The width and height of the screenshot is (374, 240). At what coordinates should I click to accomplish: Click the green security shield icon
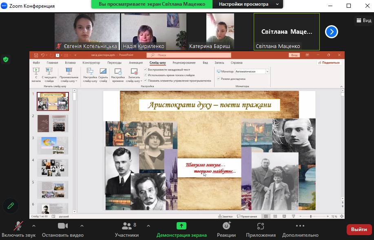tap(6, 59)
